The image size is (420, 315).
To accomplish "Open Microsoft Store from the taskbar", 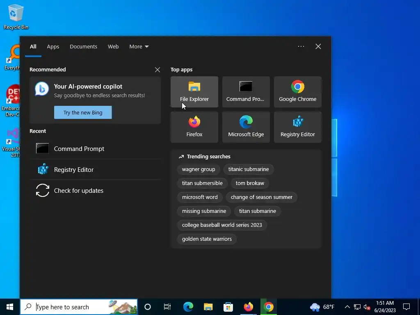I will click(x=228, y=307).
